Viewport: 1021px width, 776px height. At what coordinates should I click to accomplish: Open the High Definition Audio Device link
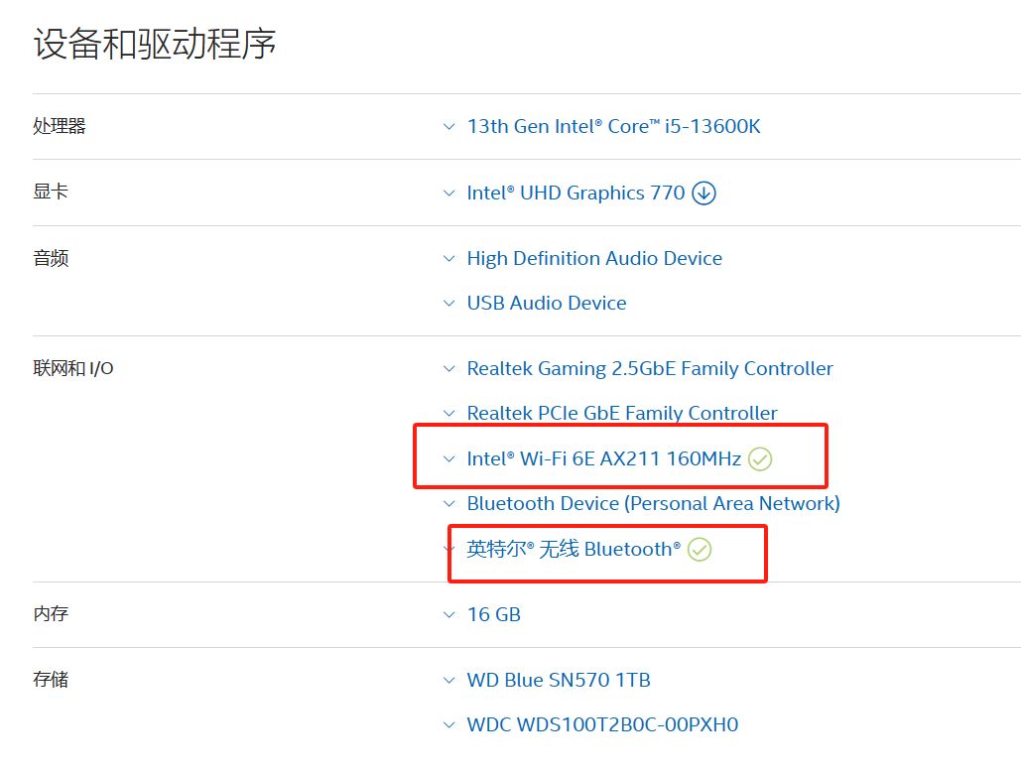click(x=593, y=258)
